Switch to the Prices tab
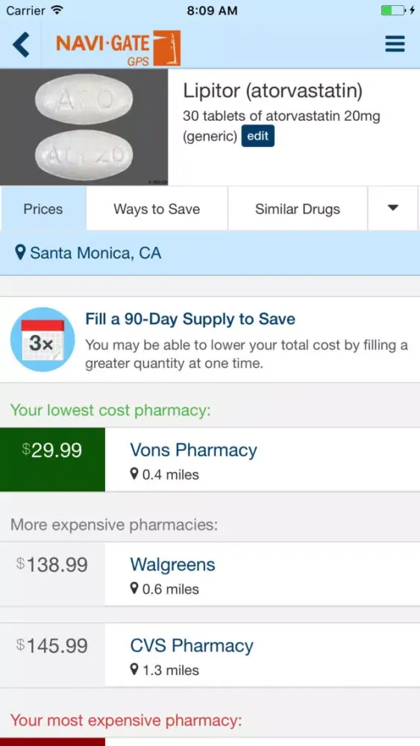Viewport: 420px width, 746px height. [x=43, y=208]
